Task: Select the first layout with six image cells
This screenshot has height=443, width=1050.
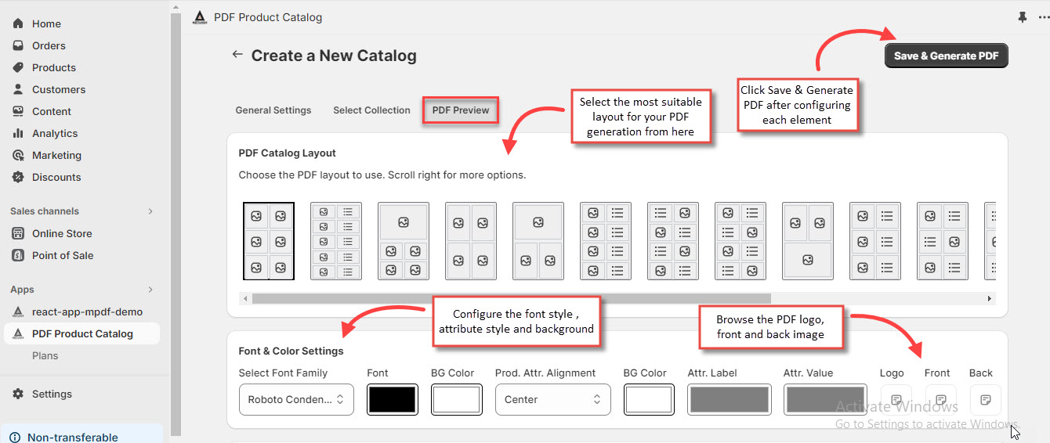Action: coord(269,241)
